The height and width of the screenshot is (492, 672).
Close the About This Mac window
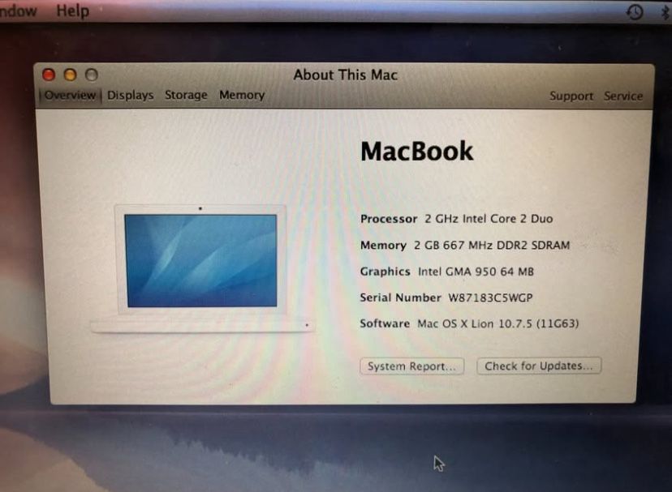click(x=49, y=74)
